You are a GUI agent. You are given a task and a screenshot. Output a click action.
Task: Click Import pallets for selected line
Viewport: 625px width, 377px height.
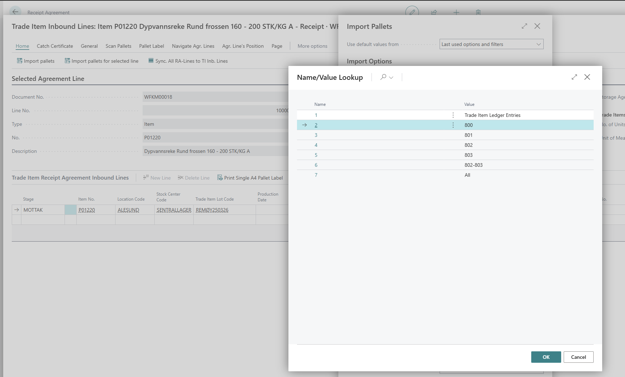pos(101,61)
